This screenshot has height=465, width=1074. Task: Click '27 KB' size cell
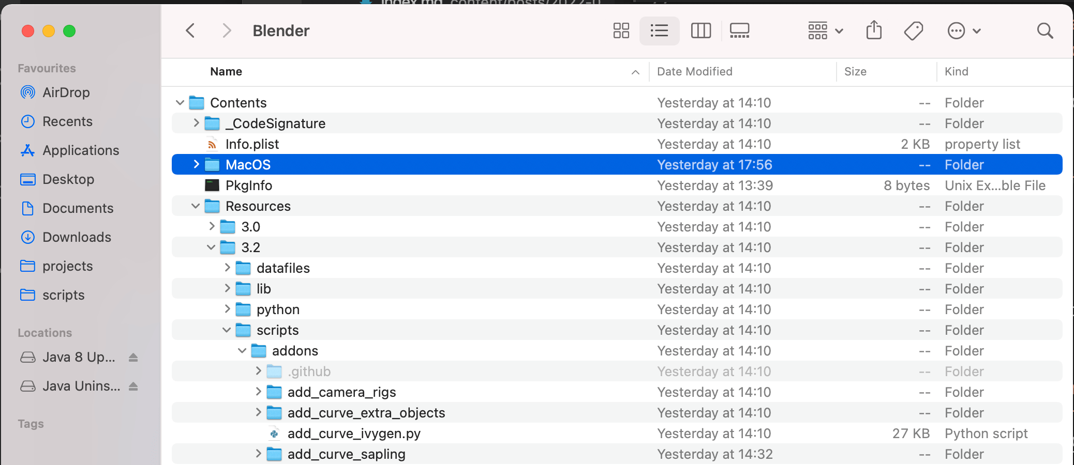911,433
